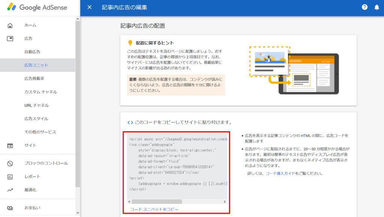Image resolution: width=384 pixels, height=217 pixels.
Task: Click the sidebar scroll down arrow
Action: (78, 213)
